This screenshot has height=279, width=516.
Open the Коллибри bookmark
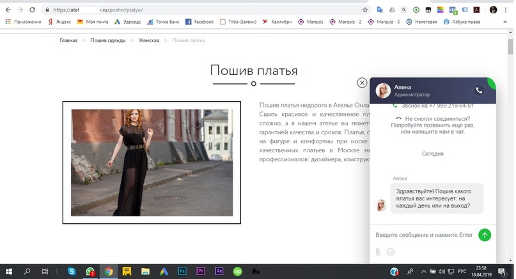point(277,22)
